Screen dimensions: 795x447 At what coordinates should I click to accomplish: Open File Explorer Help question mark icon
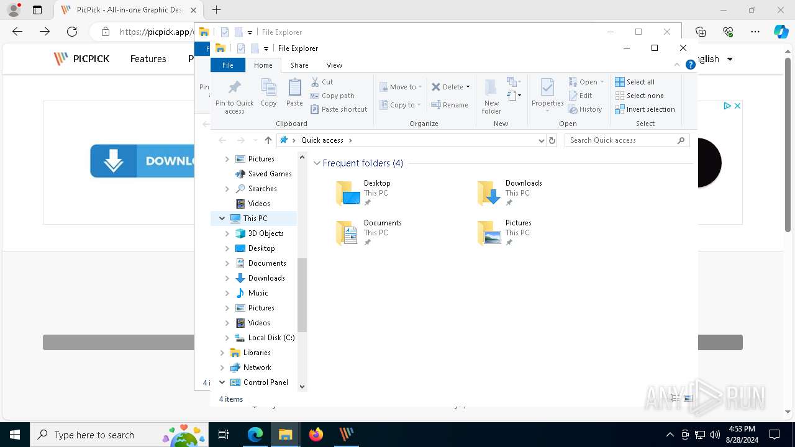coord(690,65)
